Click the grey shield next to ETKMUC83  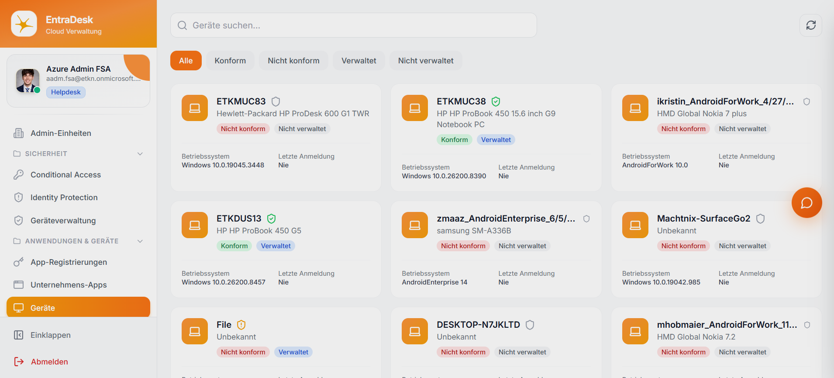(276, 101)
